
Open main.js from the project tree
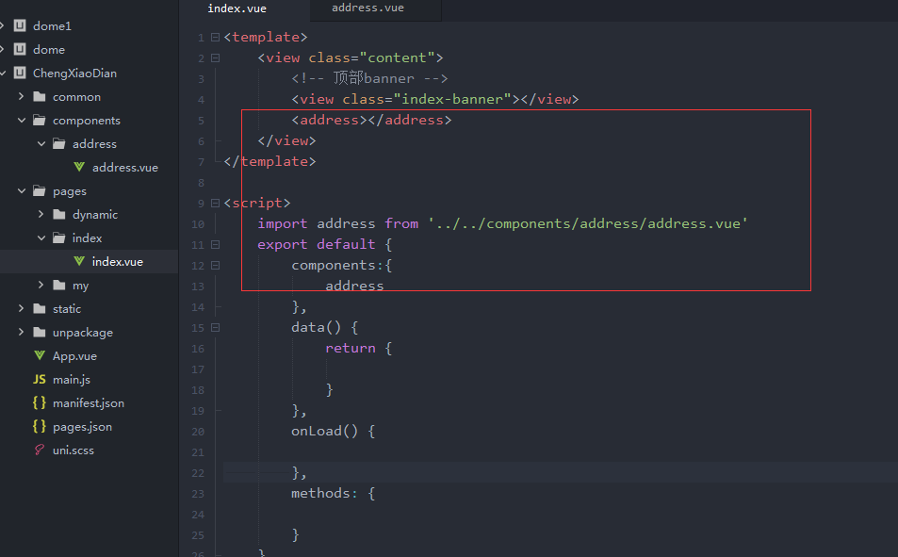72,380
